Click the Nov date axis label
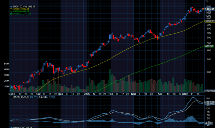Image resolution: width=215 pixels, height=128 pixels. click(x=38, y=94)
